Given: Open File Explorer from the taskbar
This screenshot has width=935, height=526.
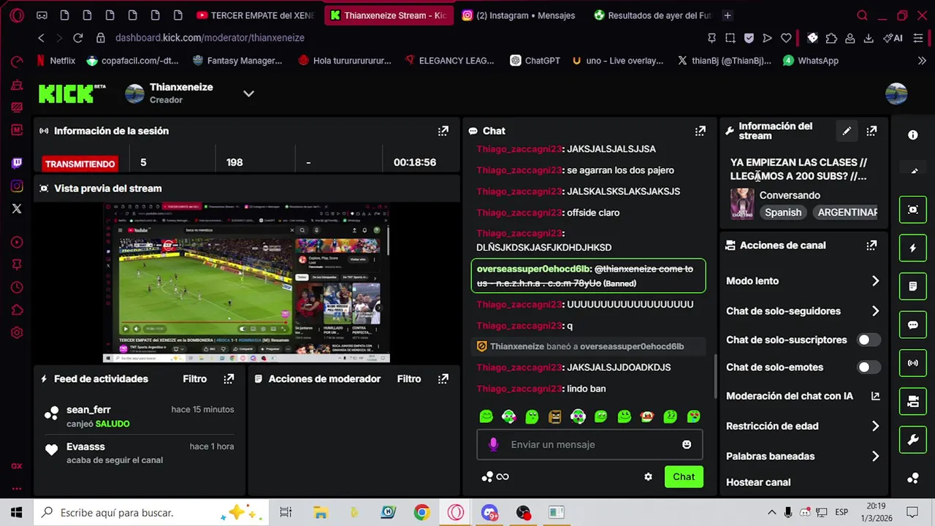Looking at the screenshot, I should [320, 512].
